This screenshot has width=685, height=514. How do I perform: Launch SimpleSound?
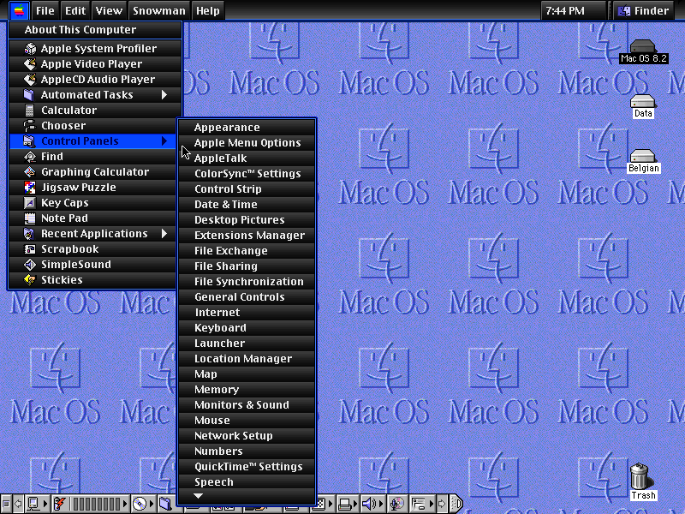pyautogui.click(x=92, y=265)
